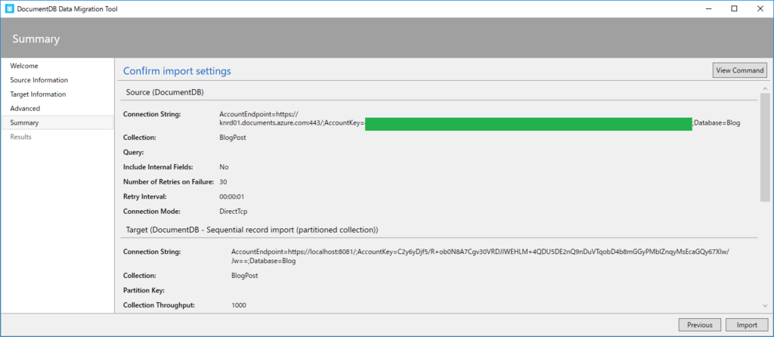This screenshot has width=774, height=337.
Task: Minimize the Data Migration Tool window
Action: tap(709, 9)
